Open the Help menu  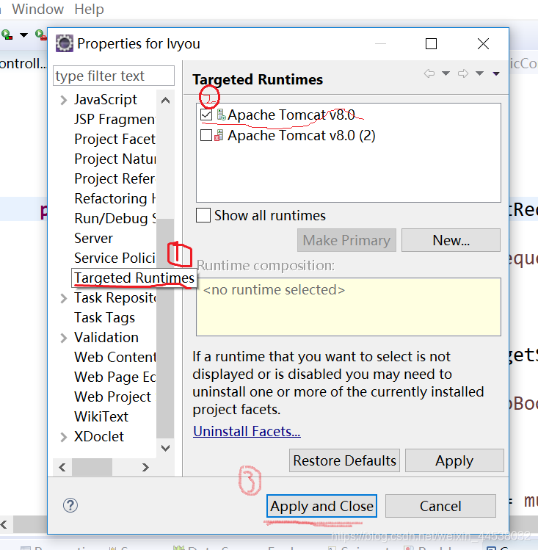(89, 9)
